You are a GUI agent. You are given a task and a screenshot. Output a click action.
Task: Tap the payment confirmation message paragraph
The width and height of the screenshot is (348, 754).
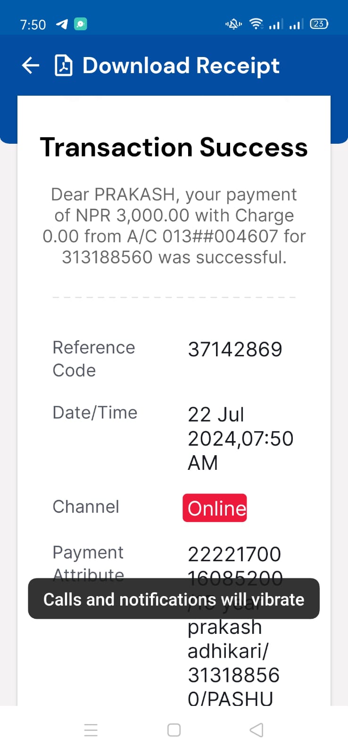pyautogui.click(x=174, y=226)
